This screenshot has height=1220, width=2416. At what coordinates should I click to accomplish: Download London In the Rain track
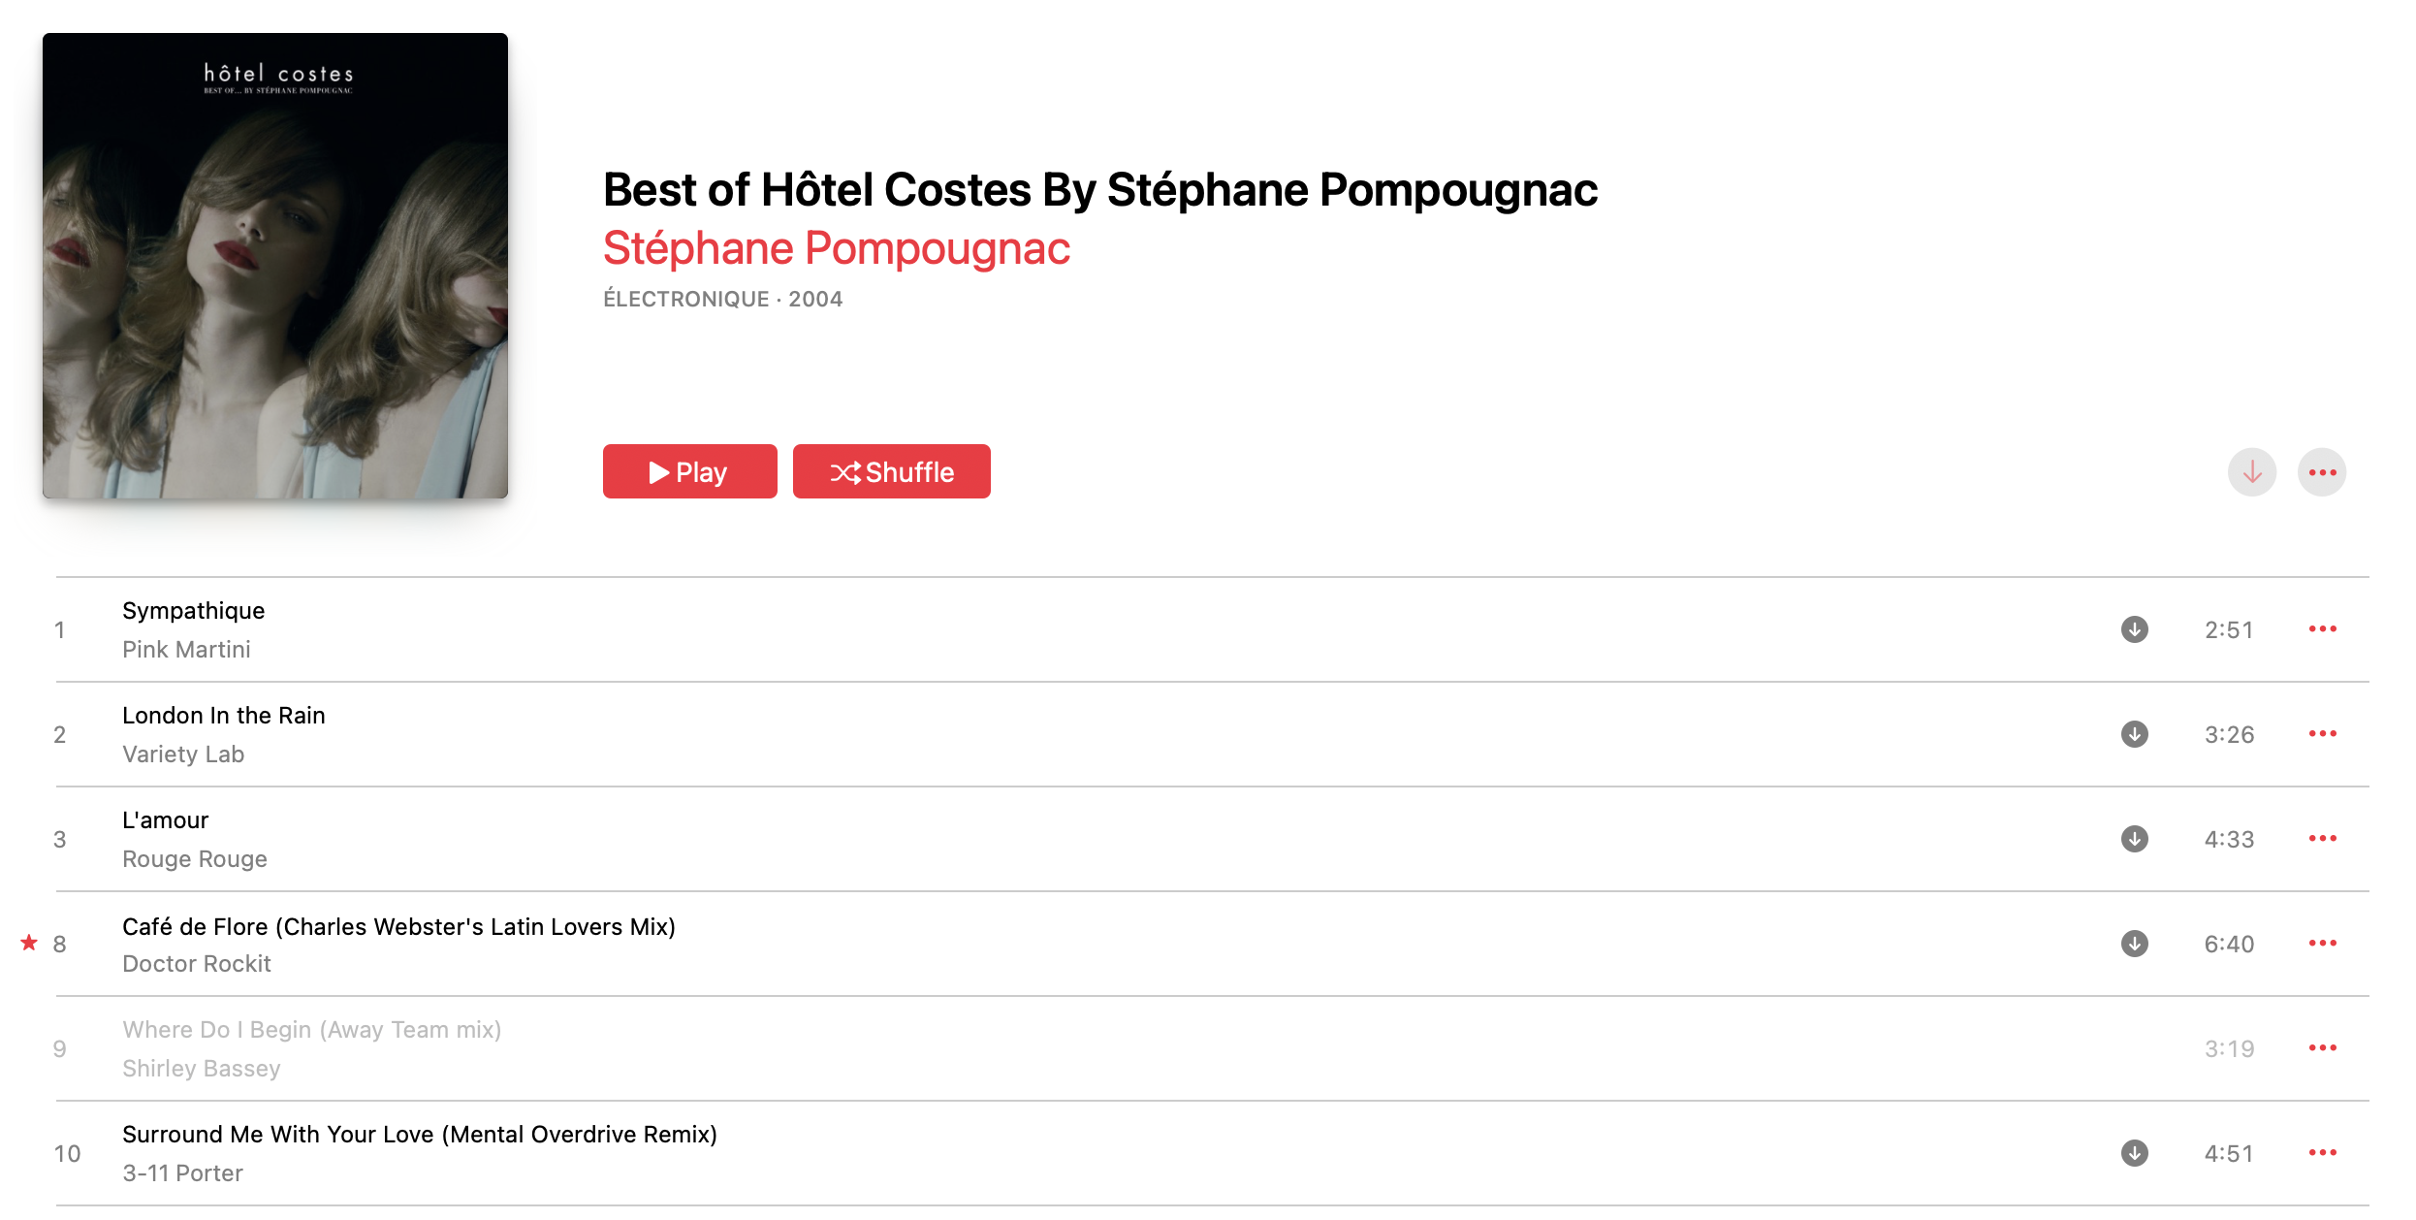click(2134, 734)
